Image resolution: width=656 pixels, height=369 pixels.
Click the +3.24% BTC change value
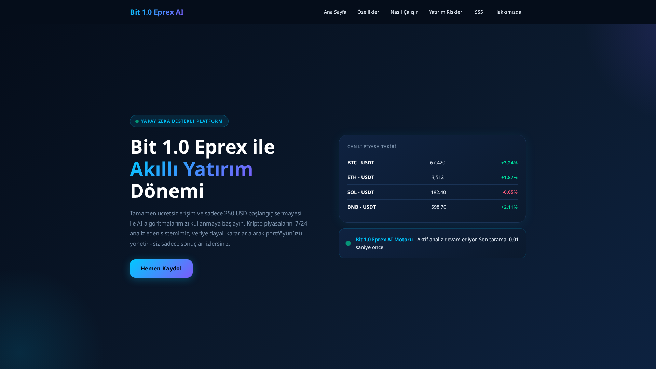[509, 163]
